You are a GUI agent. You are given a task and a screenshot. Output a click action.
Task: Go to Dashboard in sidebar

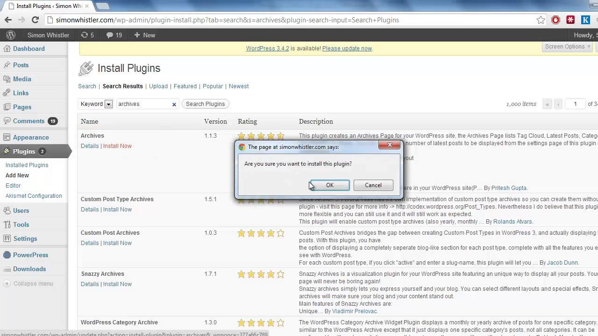click(29, 49)
